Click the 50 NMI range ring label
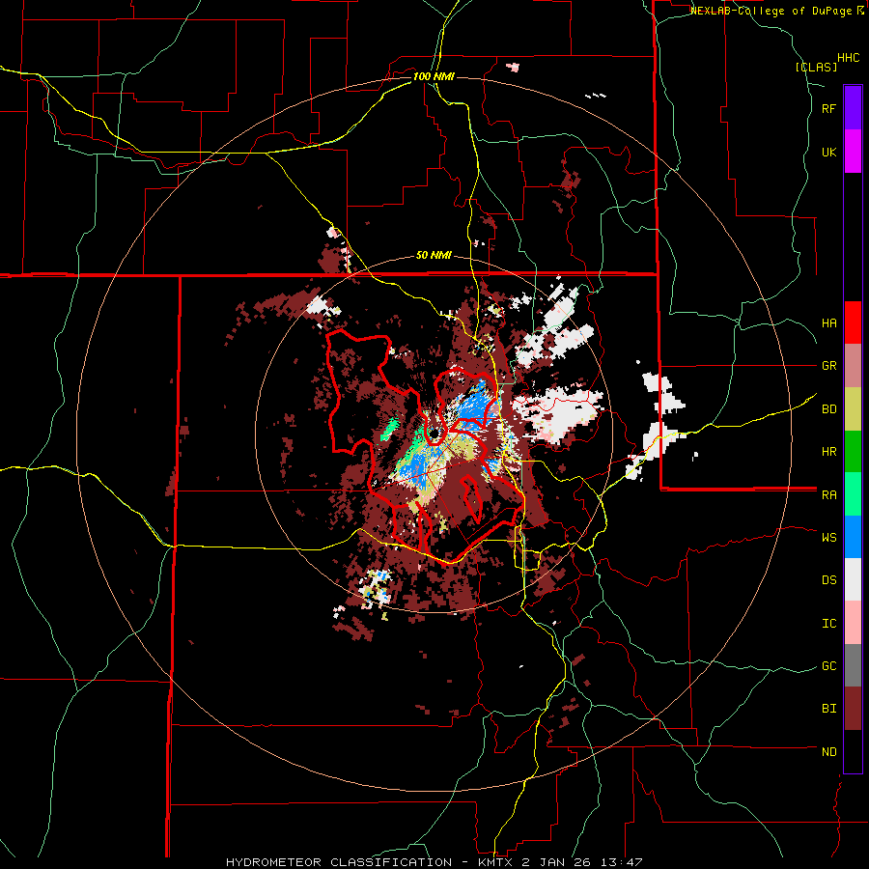869x869 pixels. (434, 255)
